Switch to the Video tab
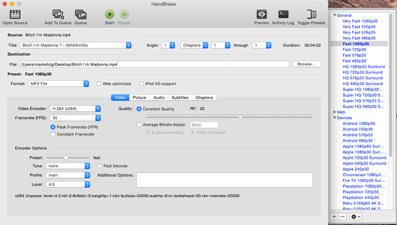This screenshot has height=225, width=397. click(x=120, y=97)
